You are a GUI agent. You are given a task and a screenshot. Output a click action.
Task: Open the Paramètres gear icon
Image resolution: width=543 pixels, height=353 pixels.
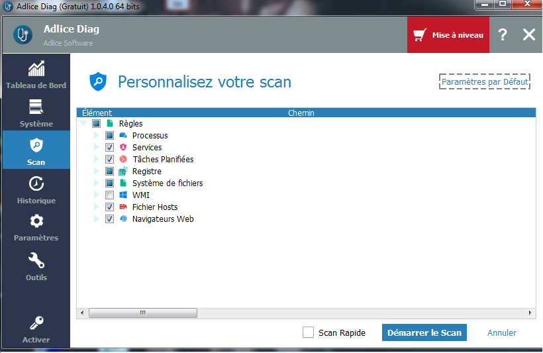[x=36, y=221]
